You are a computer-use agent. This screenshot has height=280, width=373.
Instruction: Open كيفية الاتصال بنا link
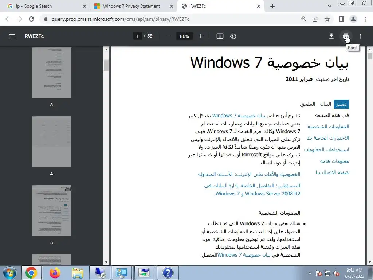click(332, 172)
